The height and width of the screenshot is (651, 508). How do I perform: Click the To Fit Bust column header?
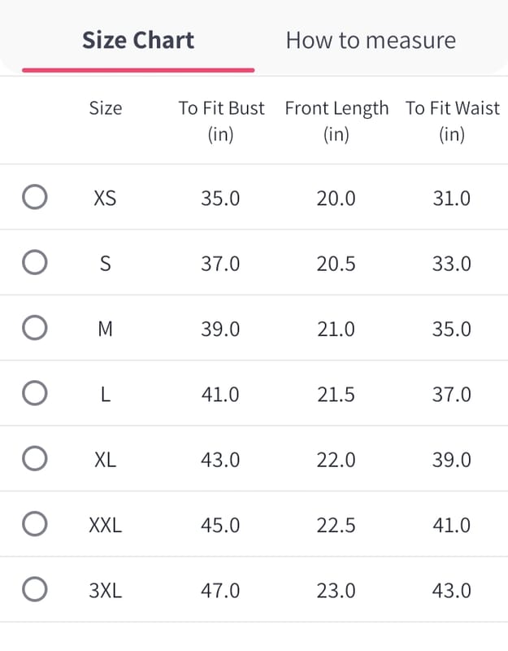[x=221, y=121]
